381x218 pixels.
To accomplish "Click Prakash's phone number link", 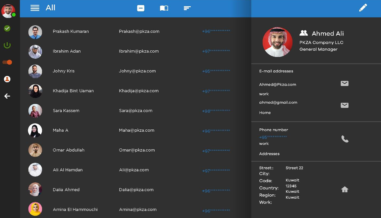I will [x=216, y=31].
